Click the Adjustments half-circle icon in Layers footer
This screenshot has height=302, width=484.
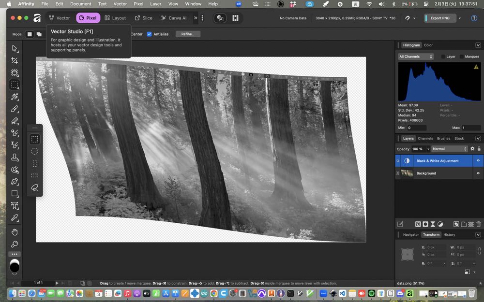click(440, 224)
